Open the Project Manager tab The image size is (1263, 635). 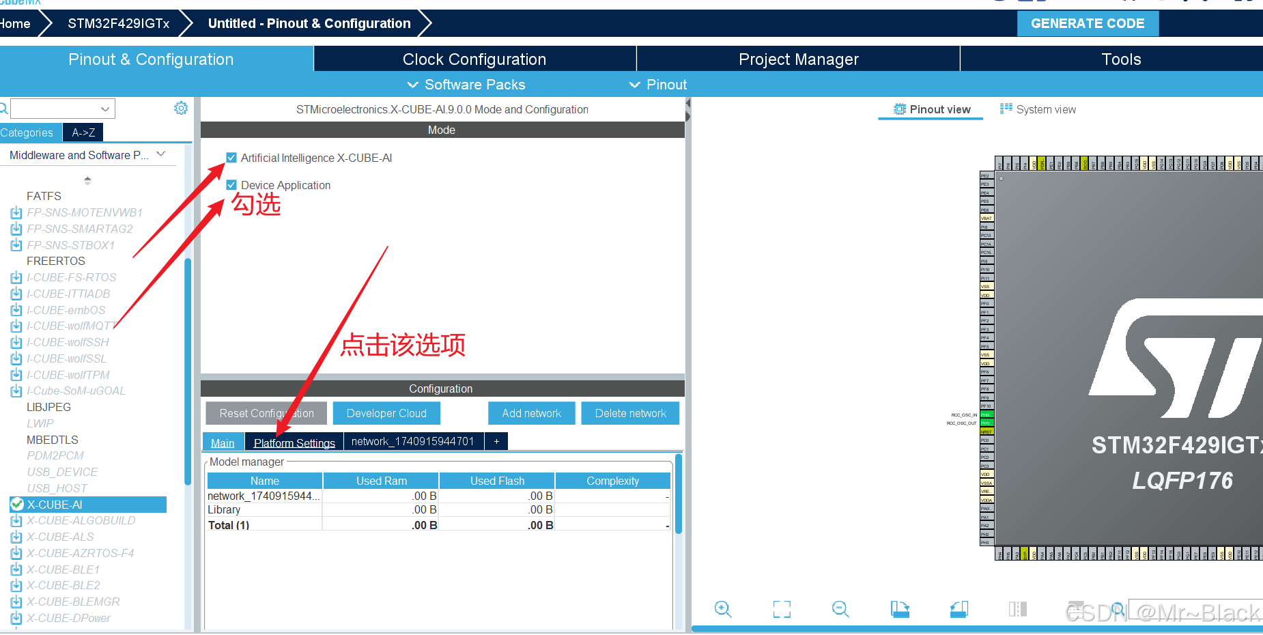click(798, 59)
